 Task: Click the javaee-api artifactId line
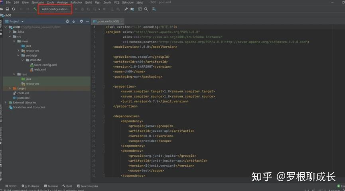pos(161,131)
